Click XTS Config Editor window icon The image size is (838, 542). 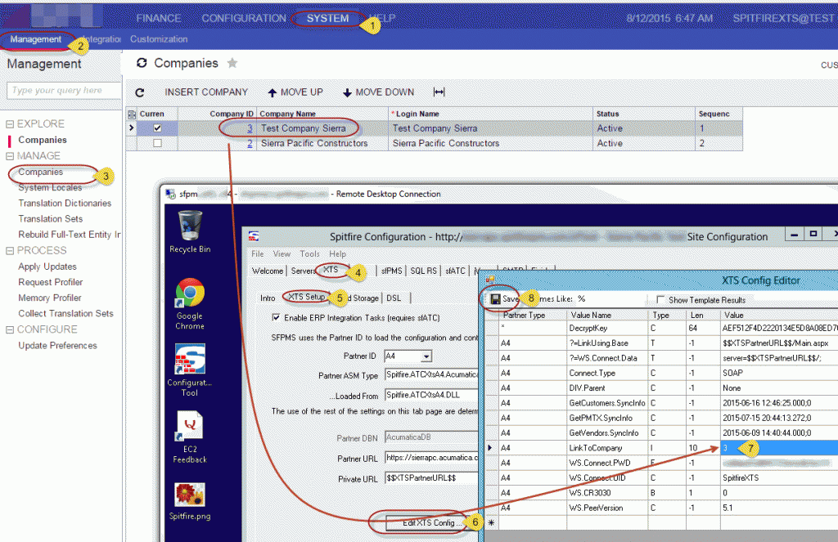point(490,280)
